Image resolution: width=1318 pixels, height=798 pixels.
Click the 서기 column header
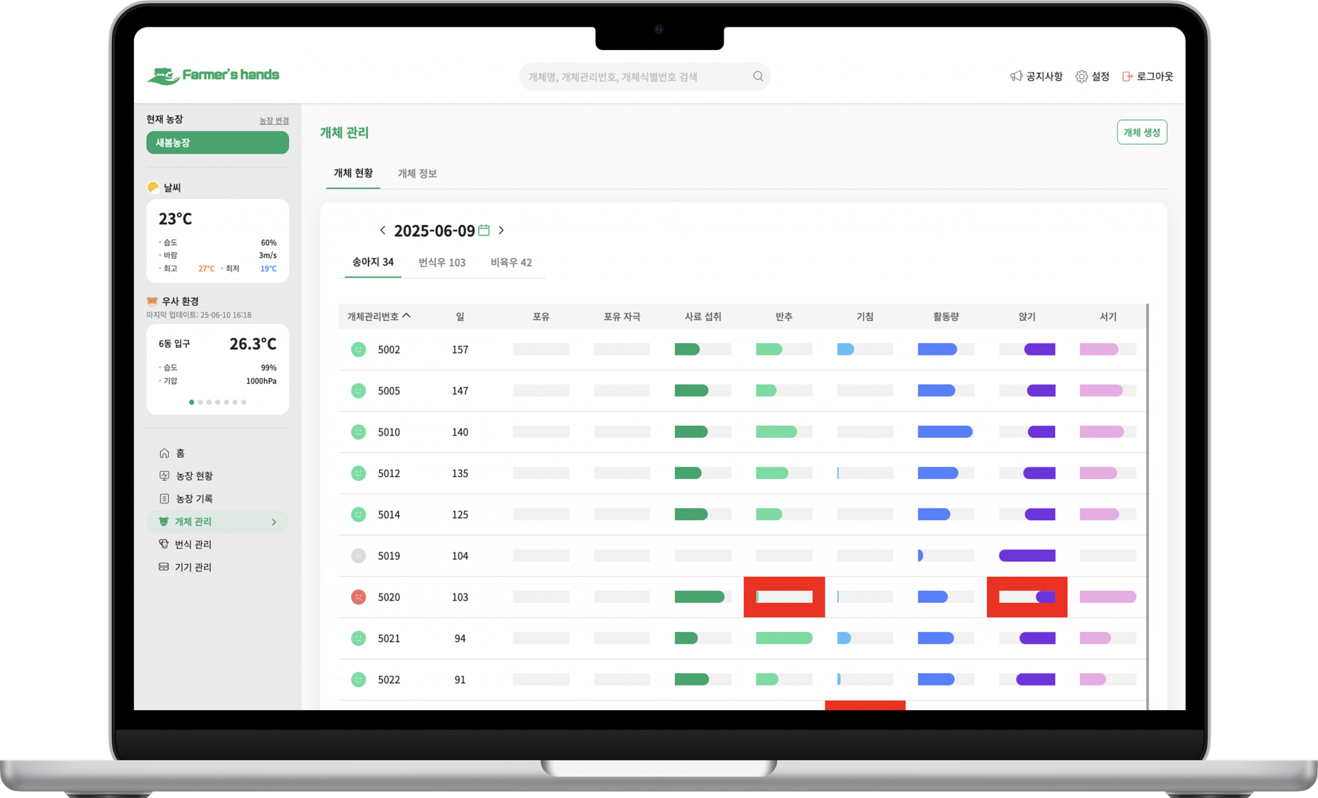pos(1108,316)
